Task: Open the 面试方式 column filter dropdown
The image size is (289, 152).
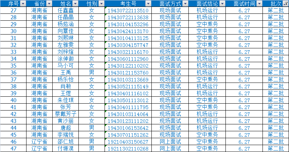Action: pos(186,4)
